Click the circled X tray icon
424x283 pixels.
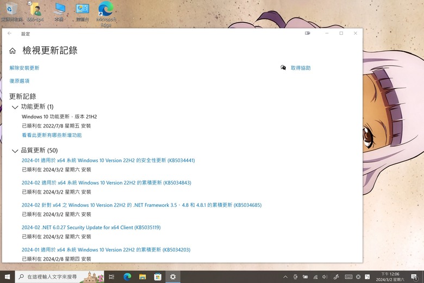pyautogui.click(x=358, y=277)
